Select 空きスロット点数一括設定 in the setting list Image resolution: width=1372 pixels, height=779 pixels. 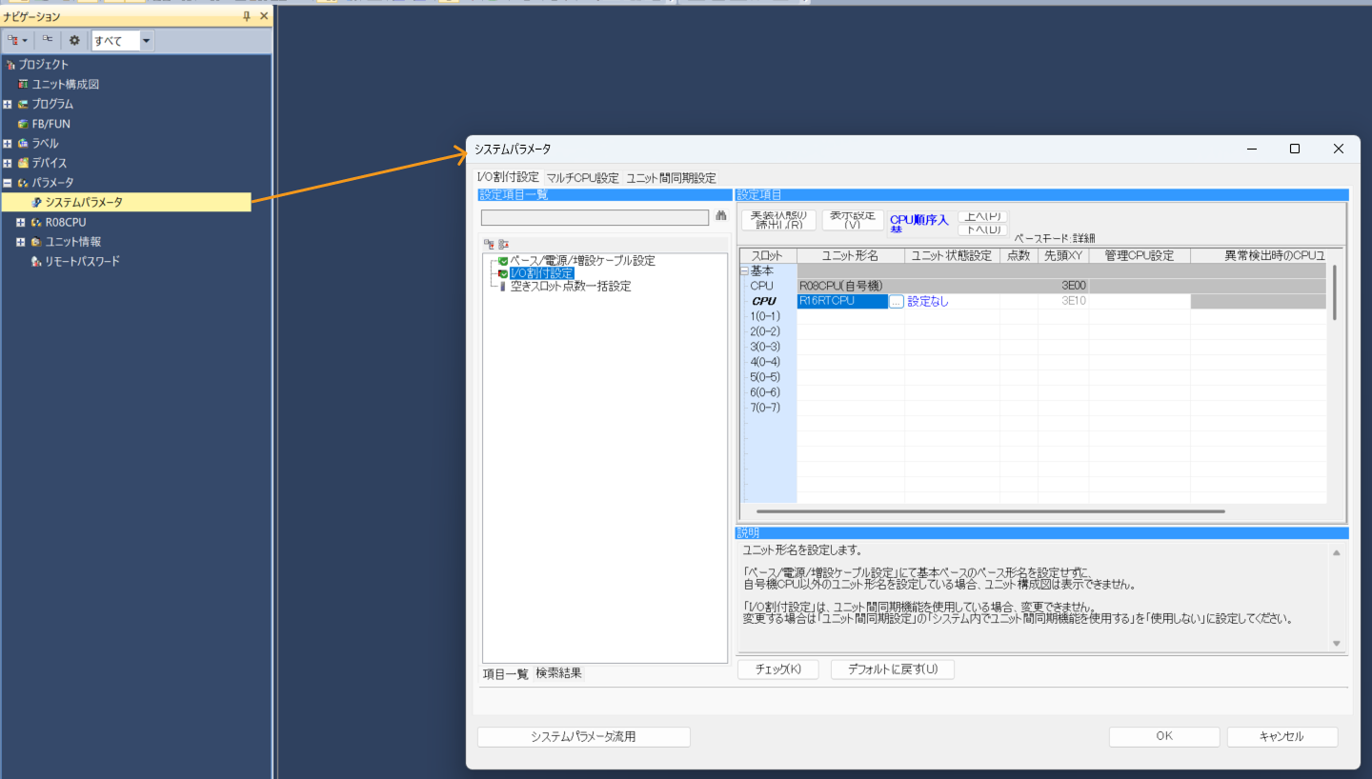(570, 286)
